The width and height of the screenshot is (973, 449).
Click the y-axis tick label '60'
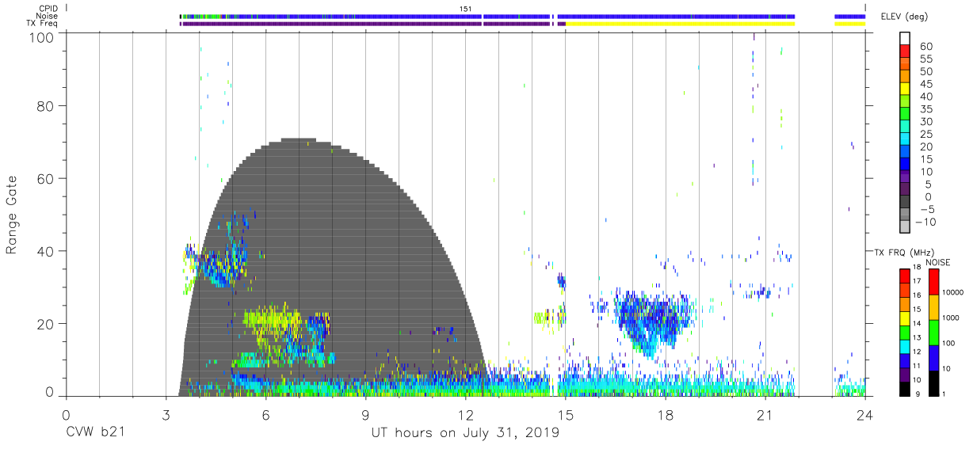pos(45,178)
